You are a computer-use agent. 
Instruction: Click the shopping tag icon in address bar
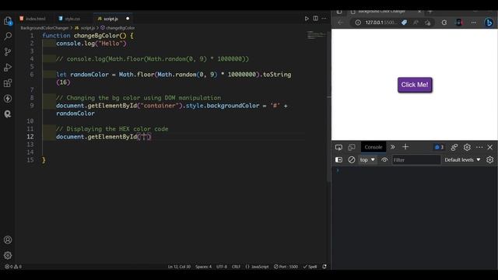(x=404, y=23)
